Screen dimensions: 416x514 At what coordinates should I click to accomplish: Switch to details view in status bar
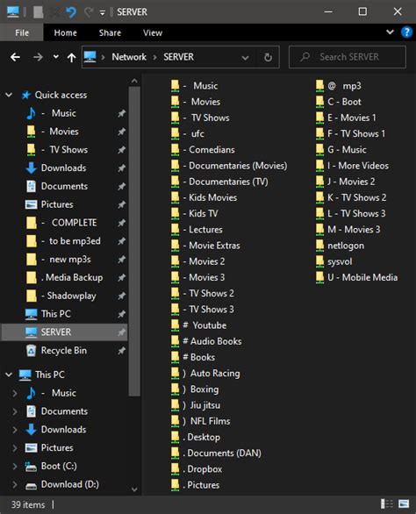(x=387, y=503)
